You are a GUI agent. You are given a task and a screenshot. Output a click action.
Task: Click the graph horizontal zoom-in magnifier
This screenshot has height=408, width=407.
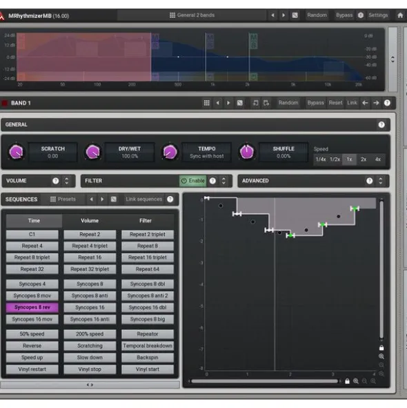(356, 381)
